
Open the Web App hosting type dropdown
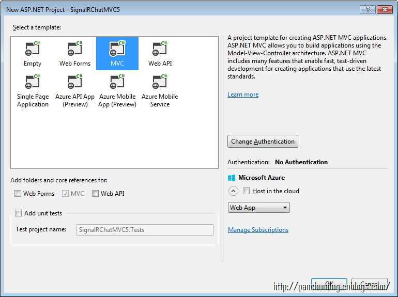tap(258, 208)
